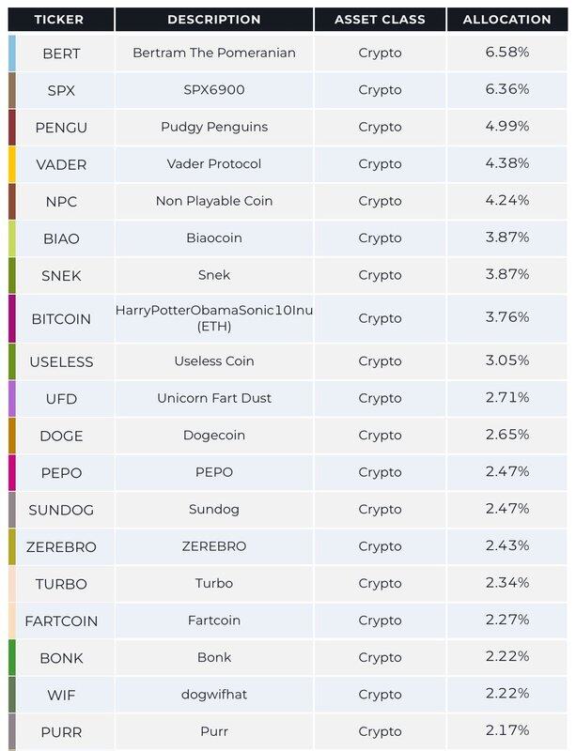576x751 pixels.
Task: Click the 6.58% allocation value
Action: point(507,52)
